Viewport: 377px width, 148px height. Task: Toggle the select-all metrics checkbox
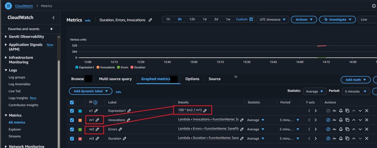coord(73,102)
